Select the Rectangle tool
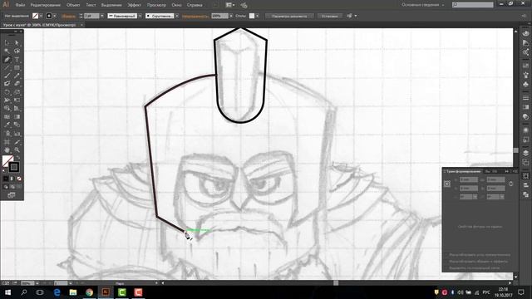This screenshot has width=532, height=299. [x=17, y=67]
